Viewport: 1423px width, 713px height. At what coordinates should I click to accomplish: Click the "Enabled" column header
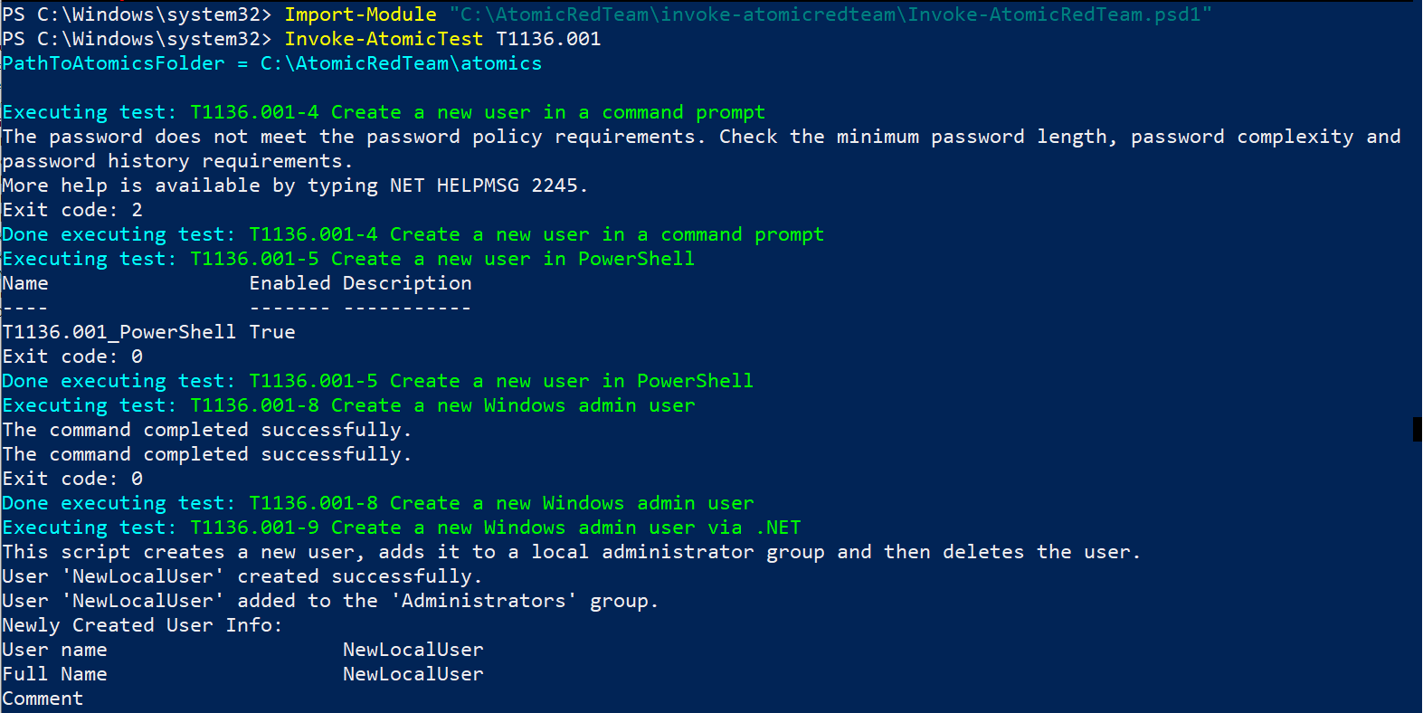coord(289,283)
